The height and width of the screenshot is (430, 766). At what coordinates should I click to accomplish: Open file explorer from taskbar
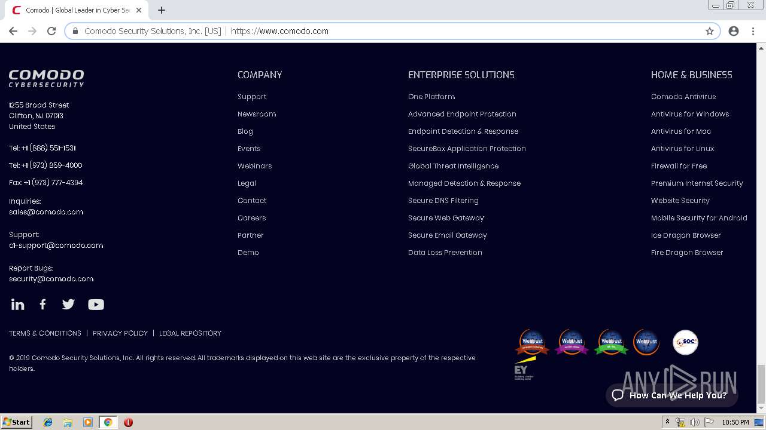[68, 422]
